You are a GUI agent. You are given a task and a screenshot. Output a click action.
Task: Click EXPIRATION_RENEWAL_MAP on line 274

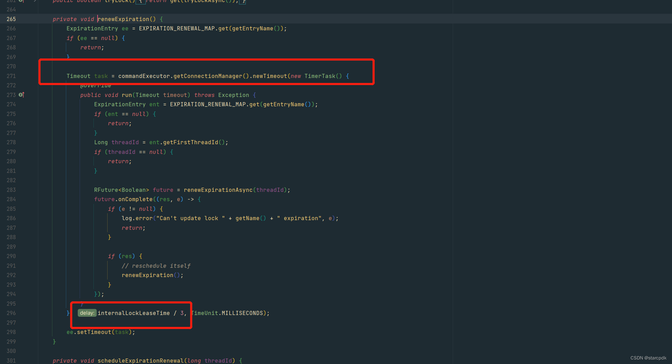pyautogui.click(x=208, y=104)
